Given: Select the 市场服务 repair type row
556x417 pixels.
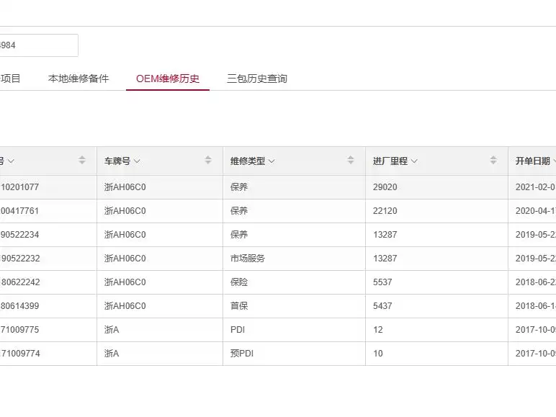Looking at the screenshot, I should 248,258.
